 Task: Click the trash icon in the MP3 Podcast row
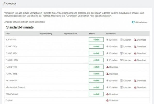[x=121, y=80]
